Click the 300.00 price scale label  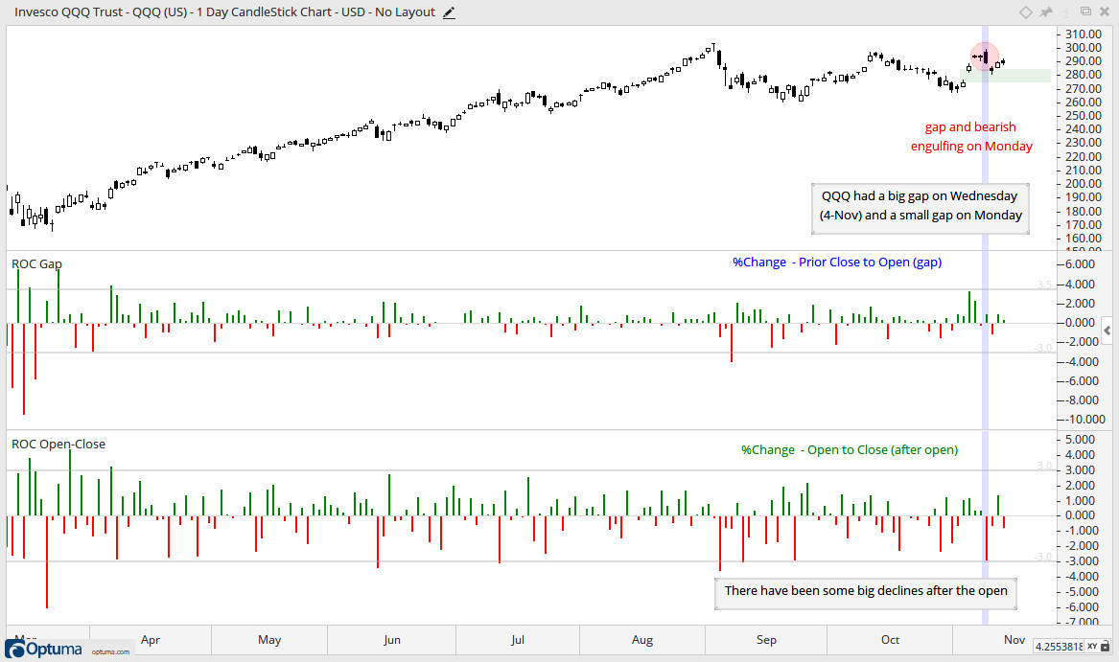[1084, 48]
